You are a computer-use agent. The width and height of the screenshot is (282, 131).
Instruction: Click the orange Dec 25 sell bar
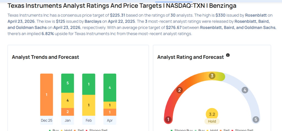47,94
